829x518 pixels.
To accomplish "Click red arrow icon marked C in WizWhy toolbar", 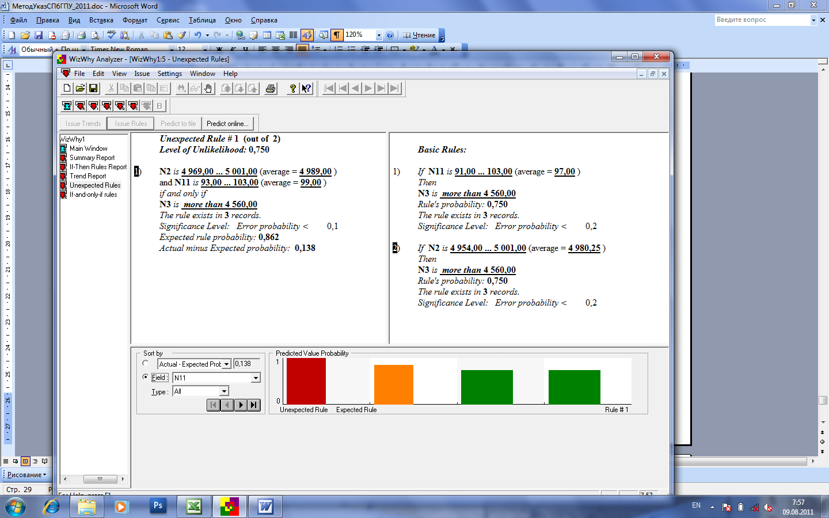I will click(133, 106).
